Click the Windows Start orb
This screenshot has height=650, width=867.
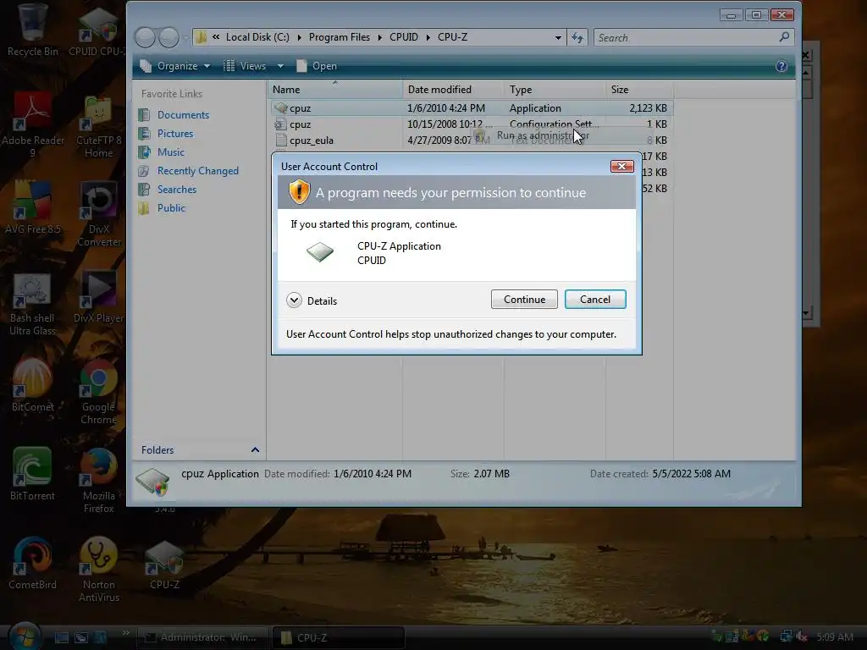coord(25,636)
